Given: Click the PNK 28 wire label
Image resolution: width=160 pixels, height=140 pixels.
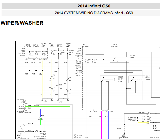Looking at the screenshot, I should (145, 117).
